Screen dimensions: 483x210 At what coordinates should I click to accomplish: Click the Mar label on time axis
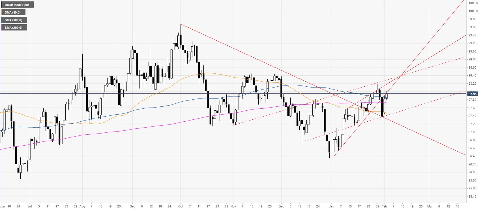430,206
